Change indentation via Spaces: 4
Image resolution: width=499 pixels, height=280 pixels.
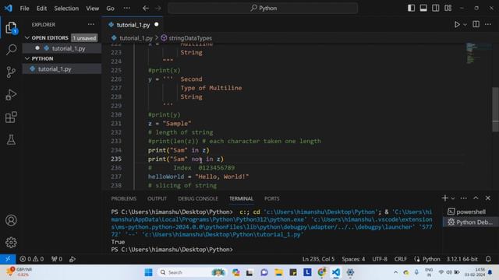pyautogui.click(x=353, y=259)
